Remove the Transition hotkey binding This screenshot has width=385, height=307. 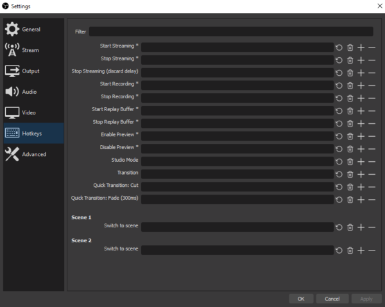click(372, 174)
